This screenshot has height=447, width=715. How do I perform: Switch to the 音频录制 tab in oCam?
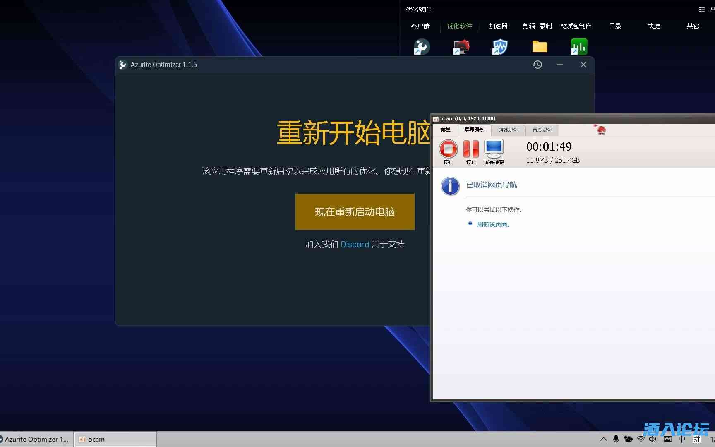[542, 130]
